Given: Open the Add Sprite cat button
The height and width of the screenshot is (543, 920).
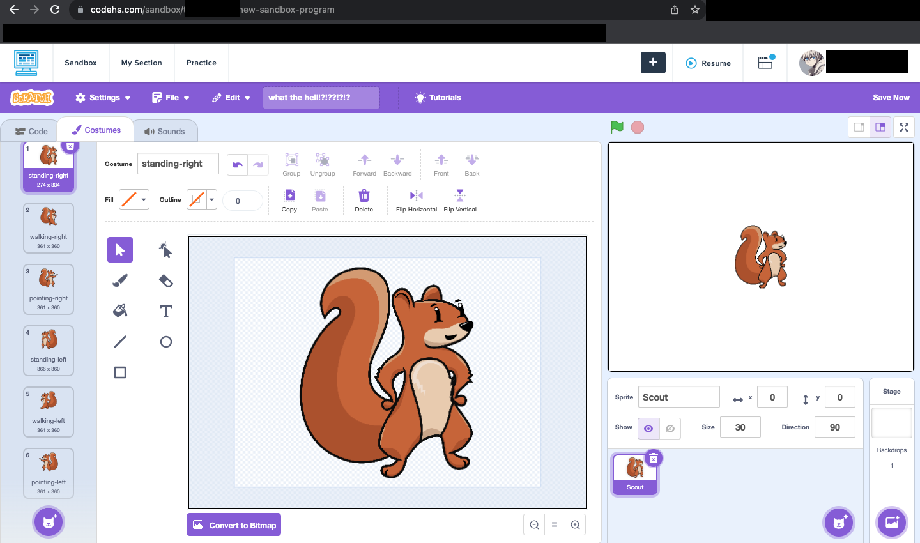Looking at the screenshot, I should [838, 522].
